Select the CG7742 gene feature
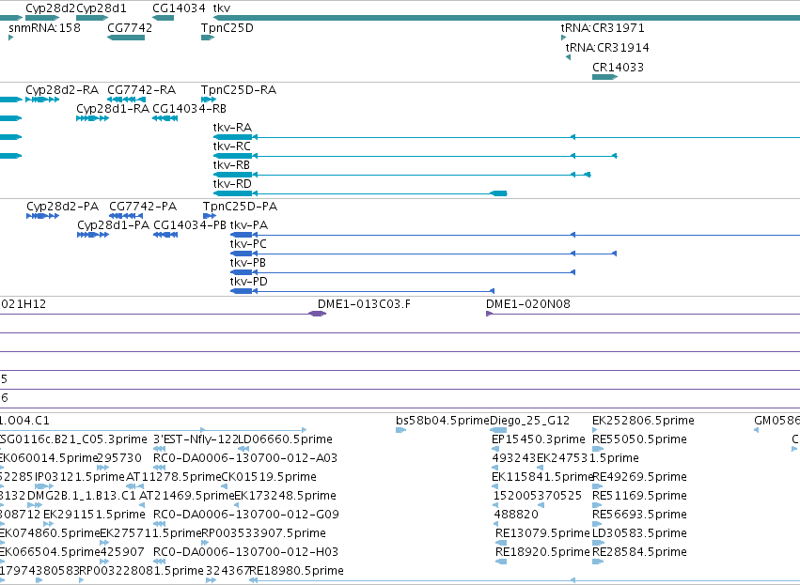 pos(126,38)
